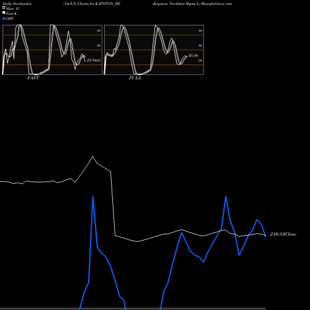Click the 'Kapston Facilities Mgmt L' MunafaSutra.com text
Screen dimensions: 310x310
click(x=192, y=4)
